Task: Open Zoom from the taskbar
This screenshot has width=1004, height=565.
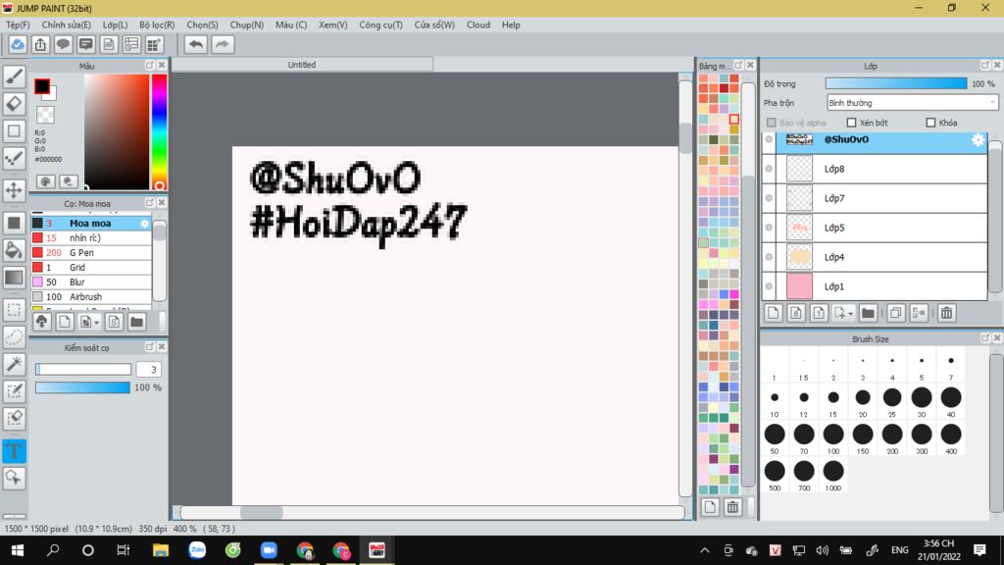Action: [269, 550]
